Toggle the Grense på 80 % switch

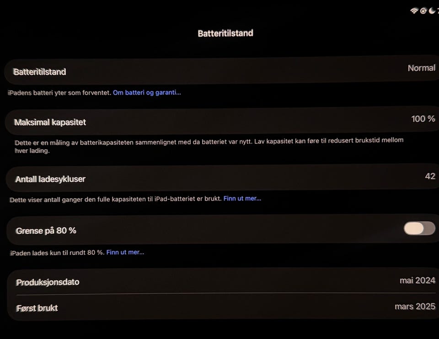click(x=419, y=228)
